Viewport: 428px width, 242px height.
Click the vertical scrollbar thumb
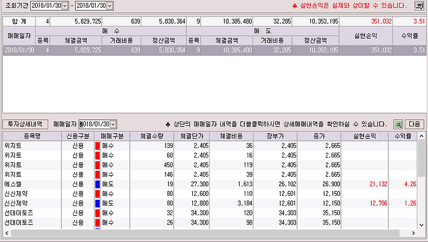point(422,158)
